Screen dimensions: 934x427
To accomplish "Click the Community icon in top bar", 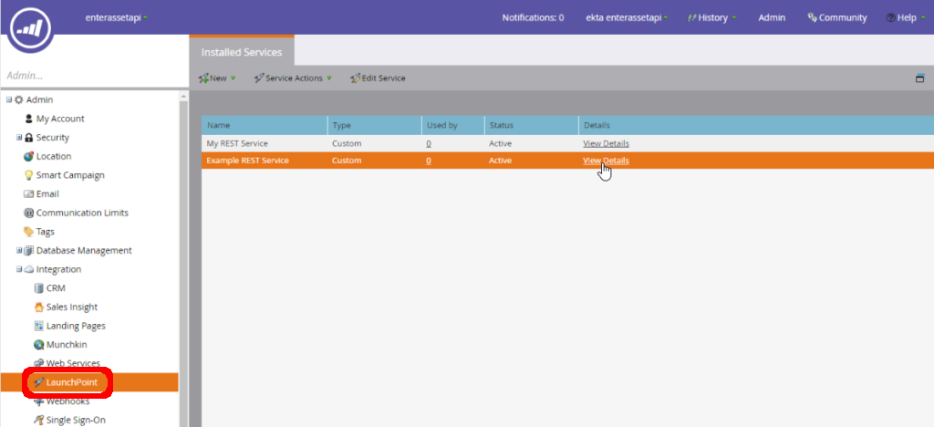I will [x=812, y=17].
